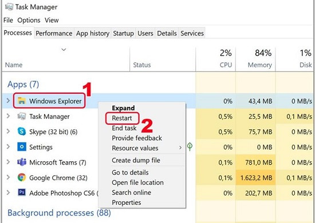Select End task from context menu

tap(124, 128)
